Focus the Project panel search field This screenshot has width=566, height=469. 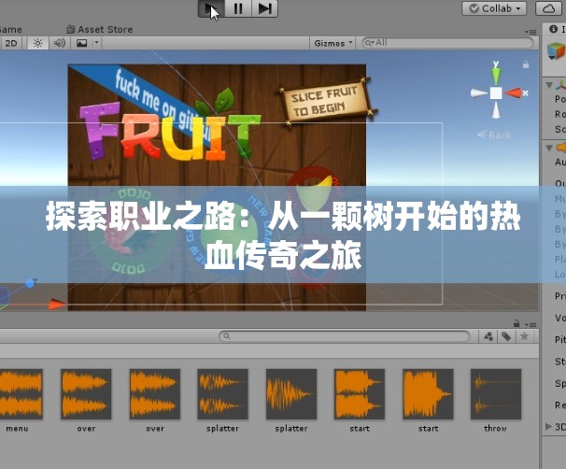[345, 336]
